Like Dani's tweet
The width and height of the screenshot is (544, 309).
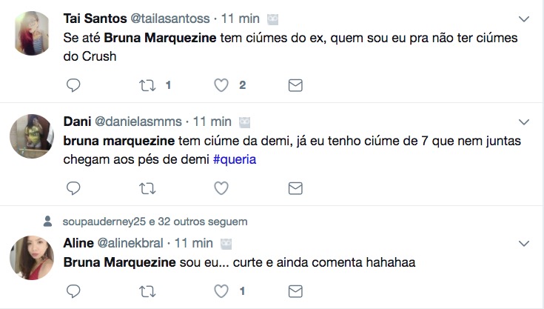click(221, 188)
